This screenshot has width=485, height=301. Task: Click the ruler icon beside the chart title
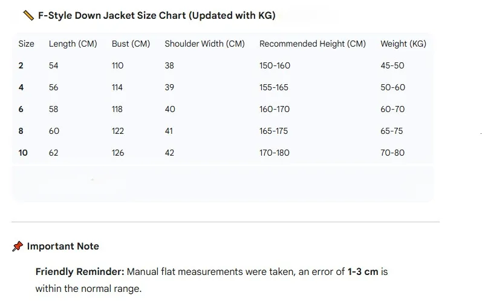pyautogui.click(x=28, y=15)
